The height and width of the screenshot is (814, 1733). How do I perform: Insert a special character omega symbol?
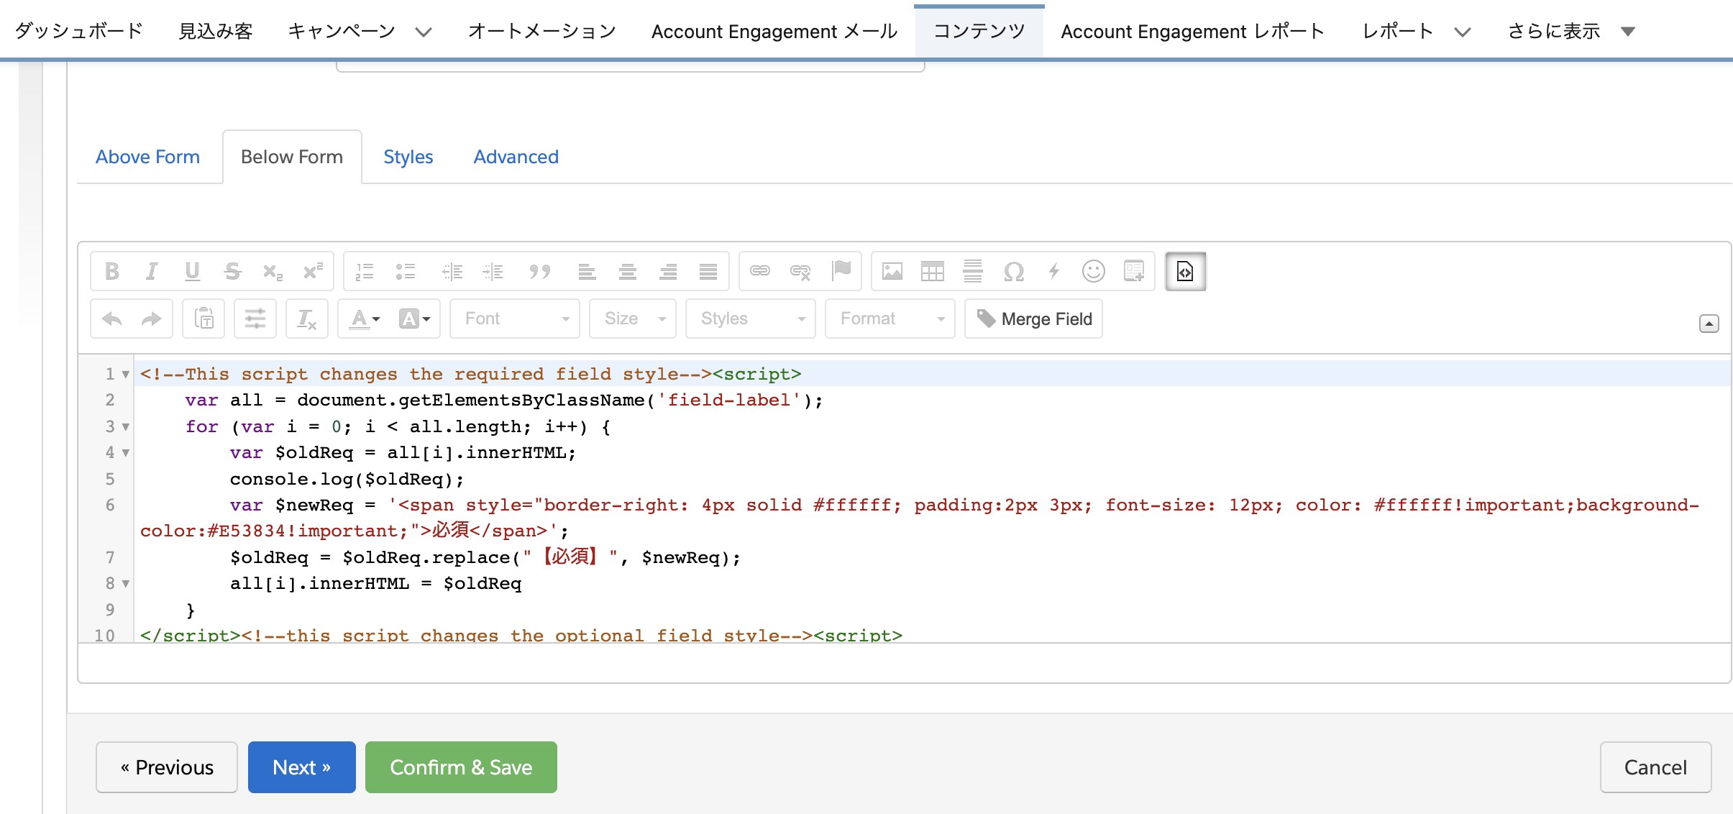1013,271
